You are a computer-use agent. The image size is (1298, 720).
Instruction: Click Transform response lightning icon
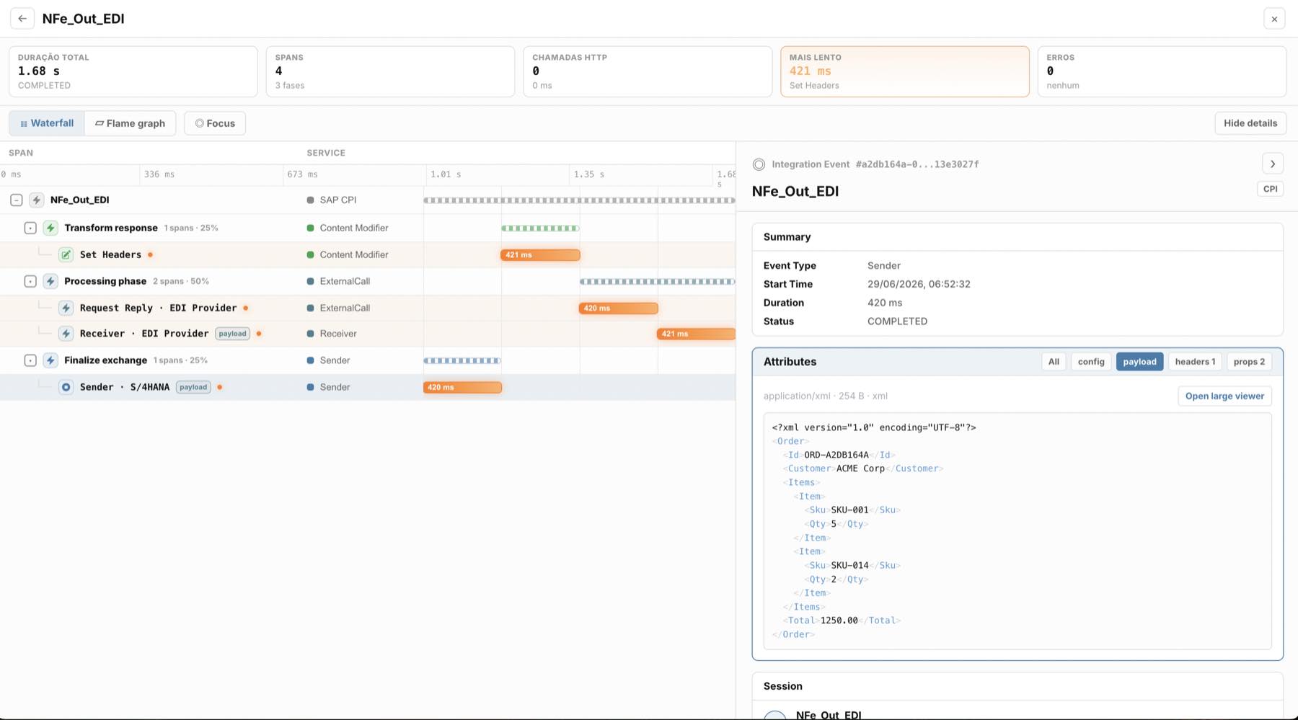point(50,228)
